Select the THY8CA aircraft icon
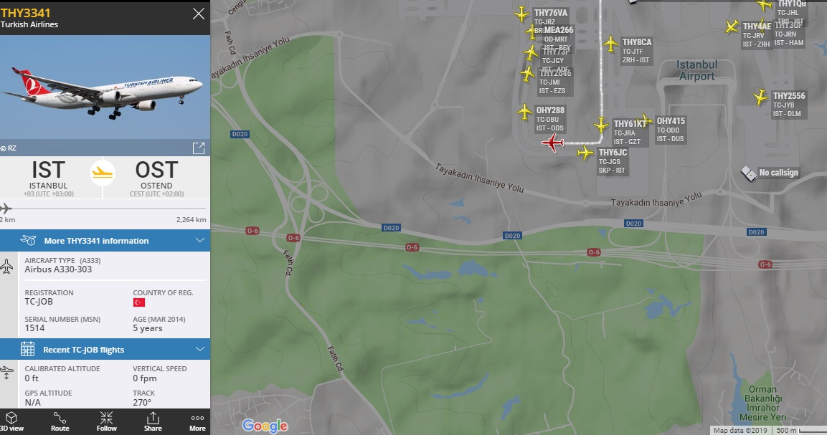827x435 pixels. 611,44
